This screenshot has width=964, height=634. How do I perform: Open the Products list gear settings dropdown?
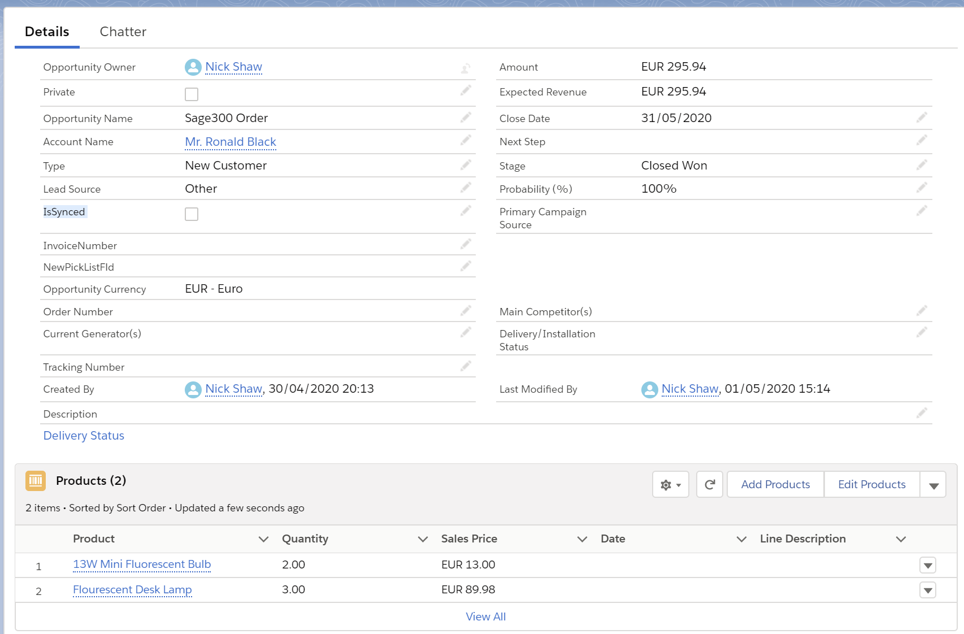pyautogui.click(x=670, y=485)
